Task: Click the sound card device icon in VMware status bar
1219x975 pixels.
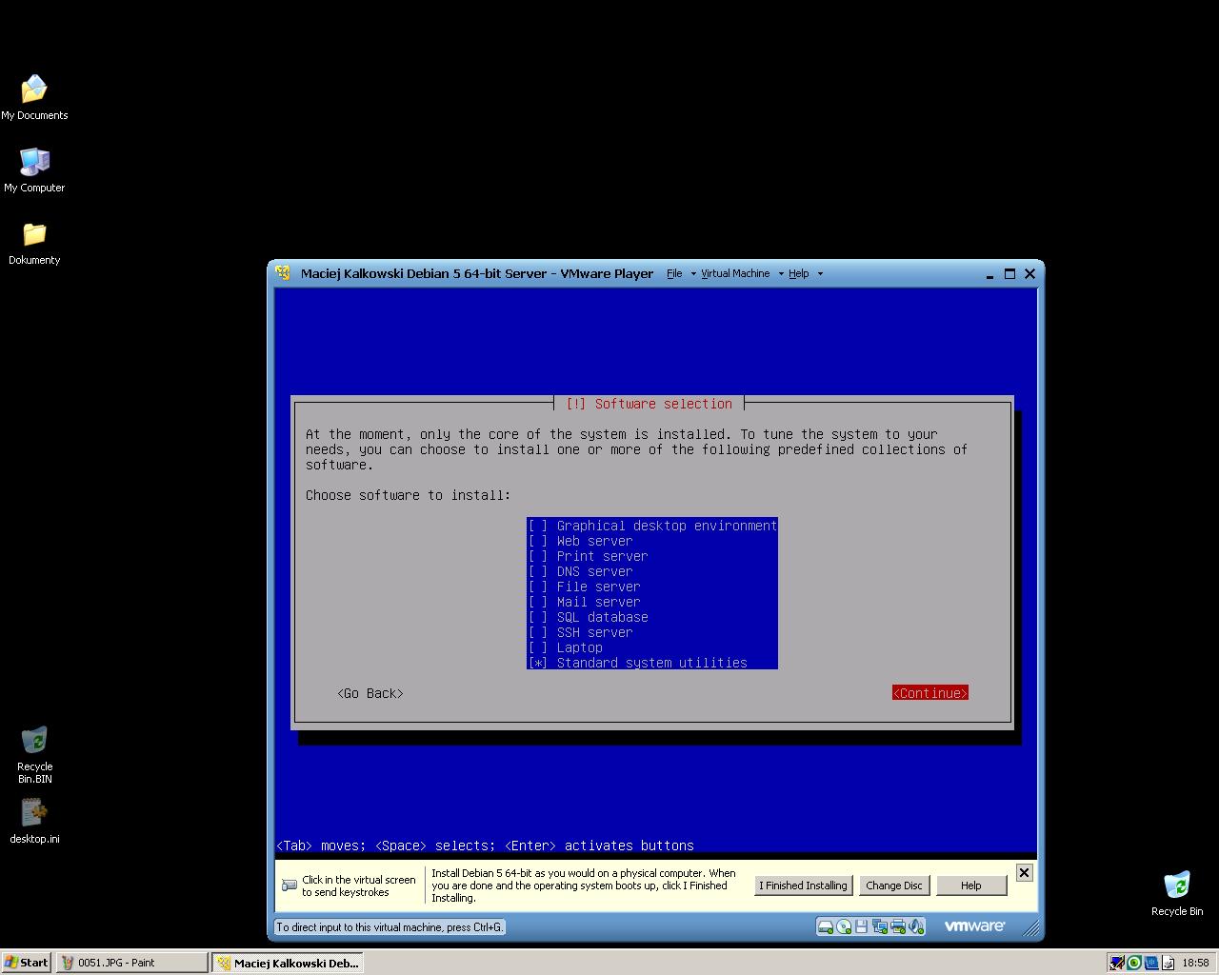Action: (915, 926)
